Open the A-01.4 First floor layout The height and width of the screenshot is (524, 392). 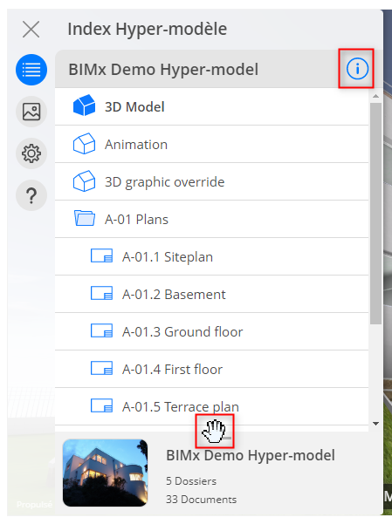pyautogui.click(x=211, y=369)
